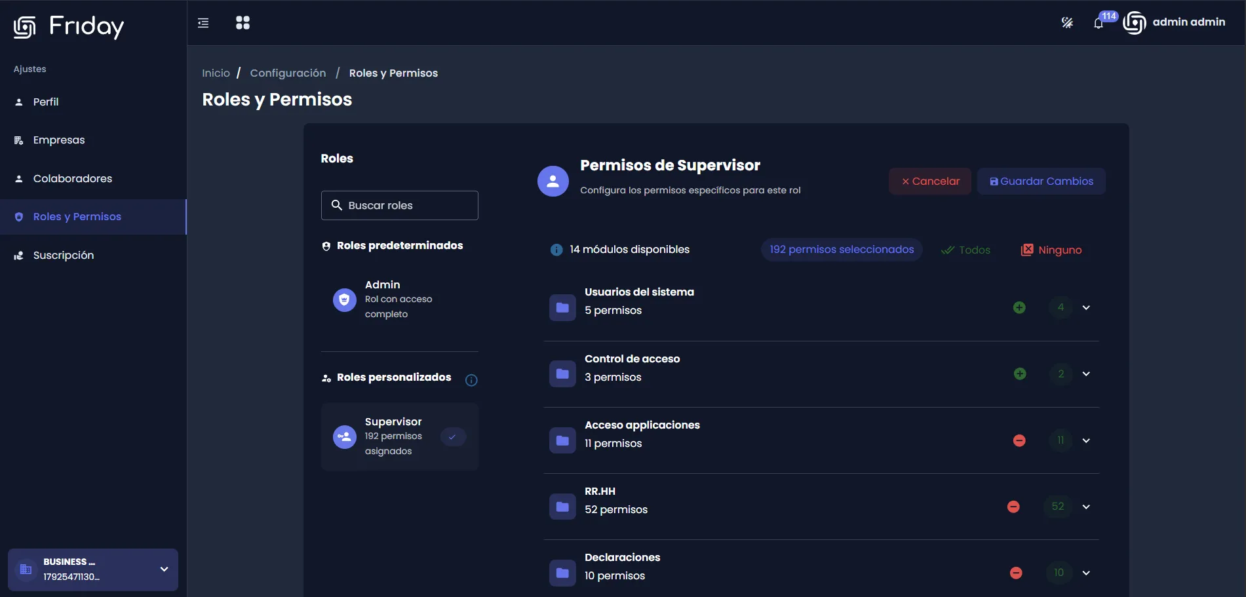Click the Friday logo
This screenshot has width=1246, height=597.
(68, 26)
